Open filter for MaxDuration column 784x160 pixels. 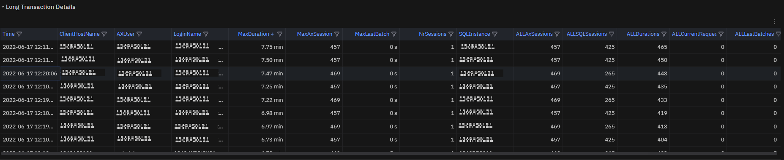pos(279,34)
